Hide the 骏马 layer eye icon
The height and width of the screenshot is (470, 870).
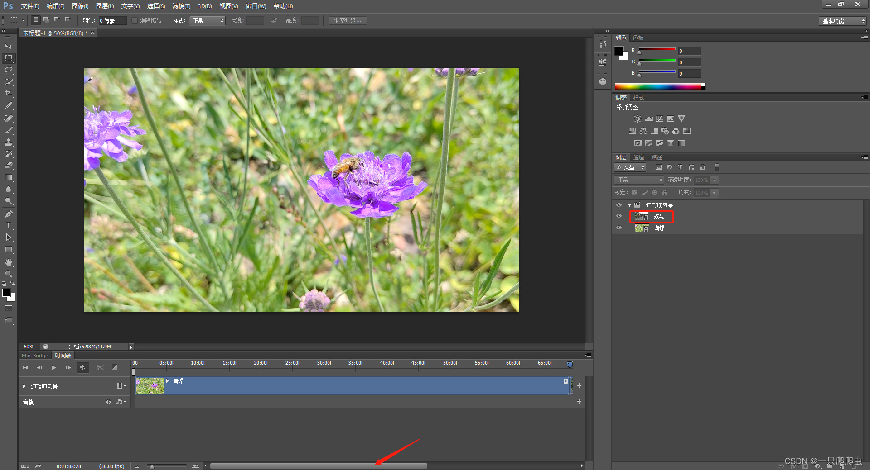[x=619, y=216]
